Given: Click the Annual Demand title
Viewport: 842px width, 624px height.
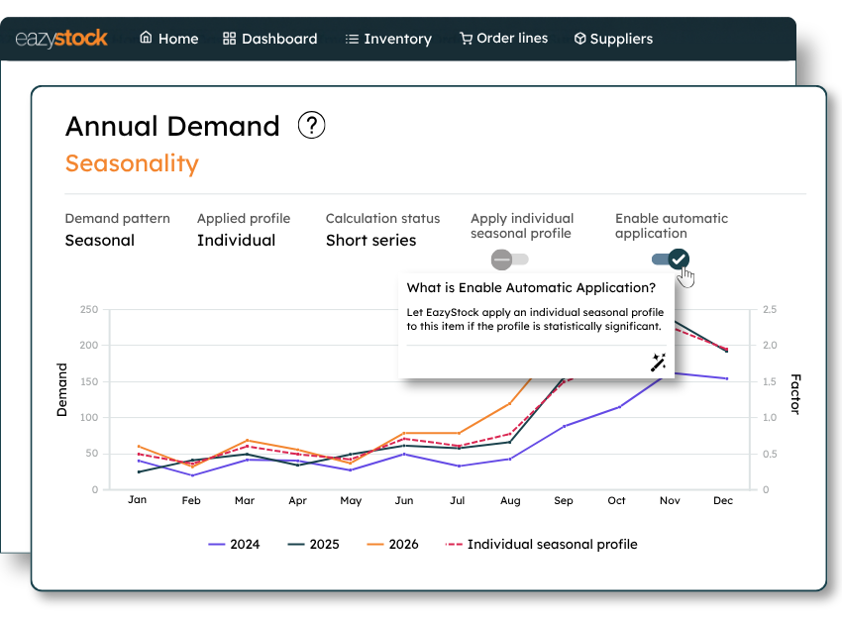Looking at the screenshot, I should pyautogui.click(x=172, y=126).
